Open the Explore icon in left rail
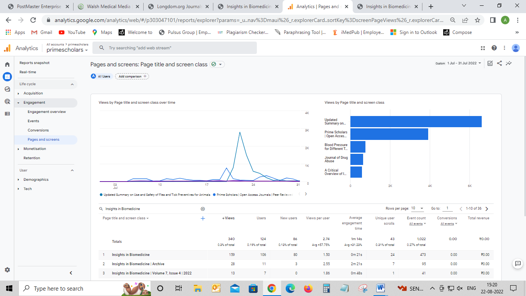 pos(7,89)
